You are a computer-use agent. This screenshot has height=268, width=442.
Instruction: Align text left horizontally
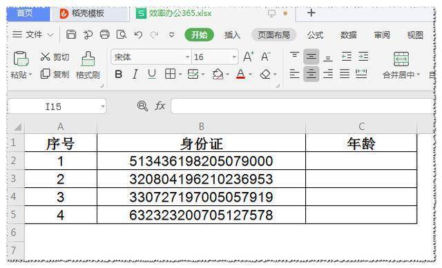(x=295, y=74)
